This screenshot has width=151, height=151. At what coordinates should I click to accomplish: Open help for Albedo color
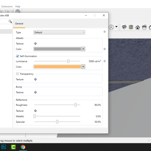(x=105, y=49)
